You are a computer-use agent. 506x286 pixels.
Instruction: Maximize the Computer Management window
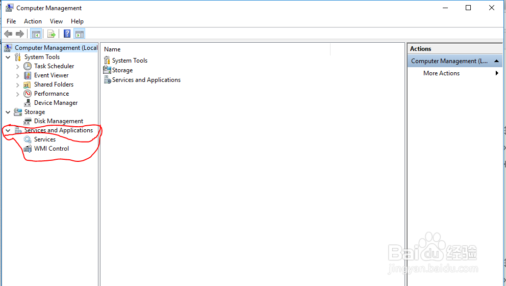coord(468,8)
